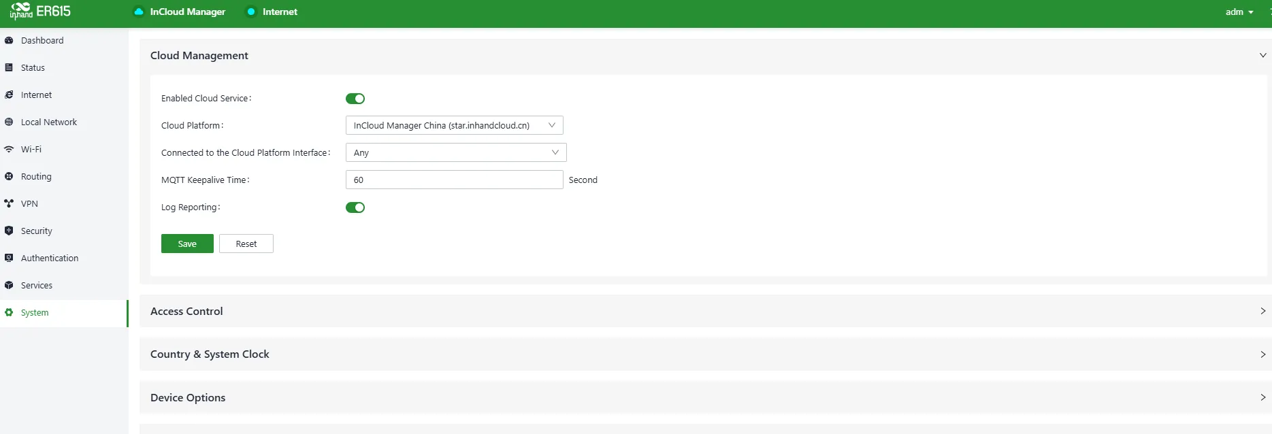Open the Connected to Cloud Platform Interface dropdown
Image resolution: width=1272 pixels, height=434 pixels.
pyautogui.click(x=456, y=152)
